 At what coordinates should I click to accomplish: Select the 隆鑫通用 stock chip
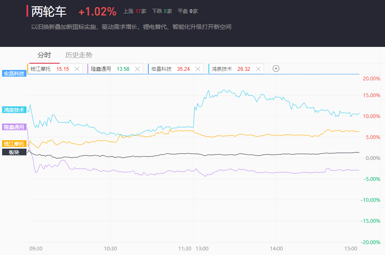pos(101,69)
